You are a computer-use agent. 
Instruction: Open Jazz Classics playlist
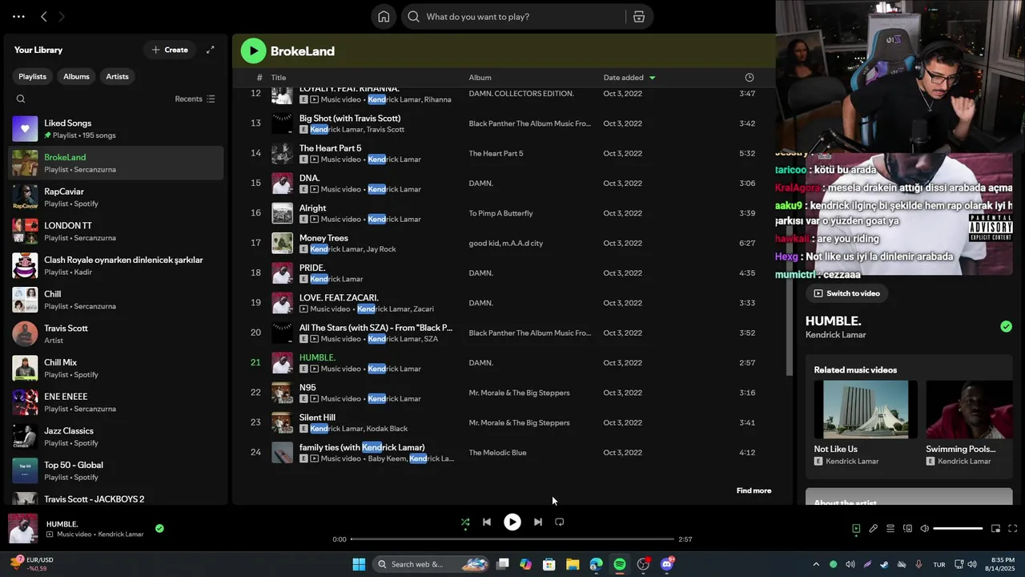point(116,437)
